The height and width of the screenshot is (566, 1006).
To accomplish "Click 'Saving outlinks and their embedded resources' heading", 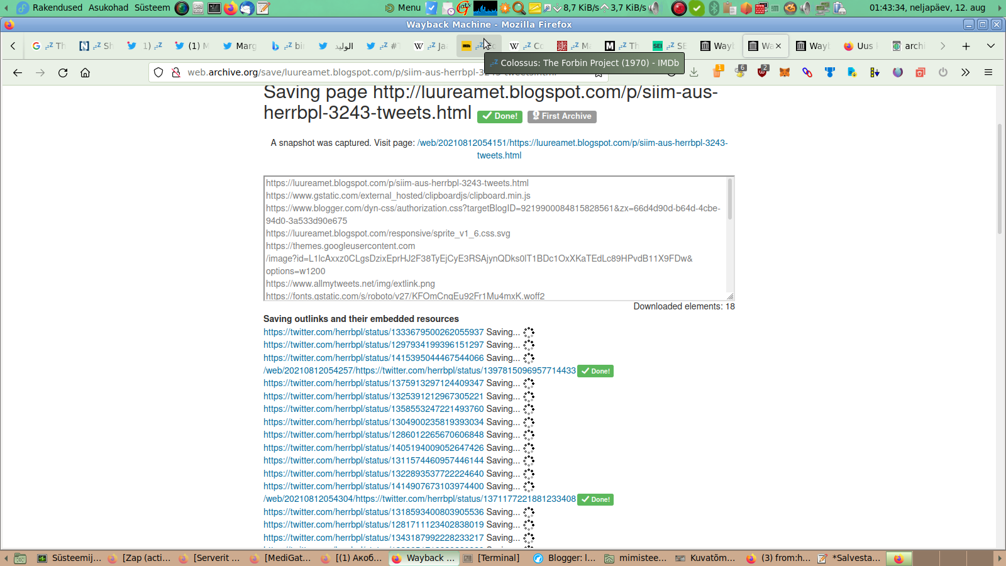I will coord(361,319).
